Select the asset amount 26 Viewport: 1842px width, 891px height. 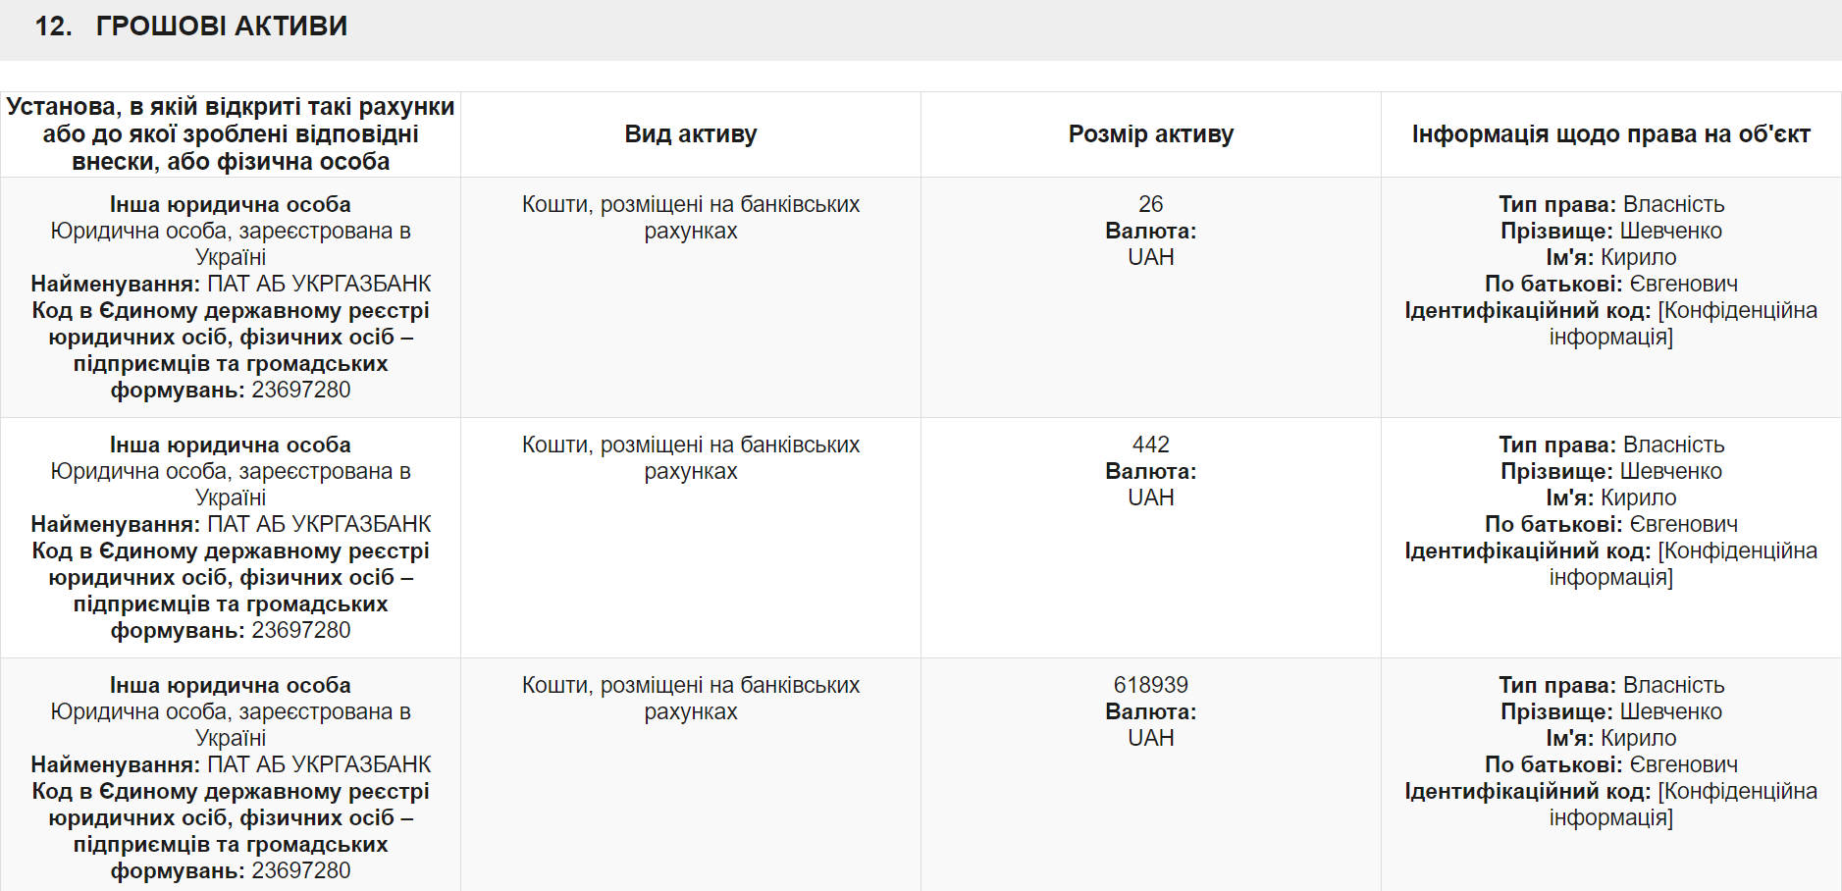point(1150,204)
